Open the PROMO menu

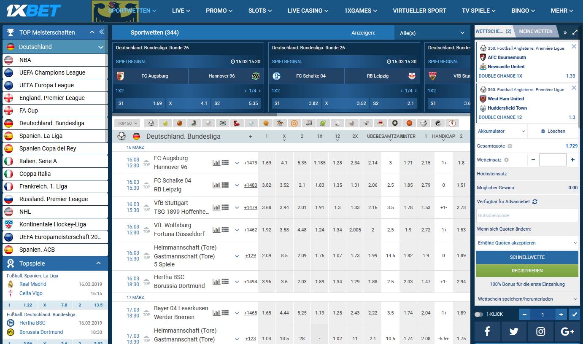click(219, 11)
